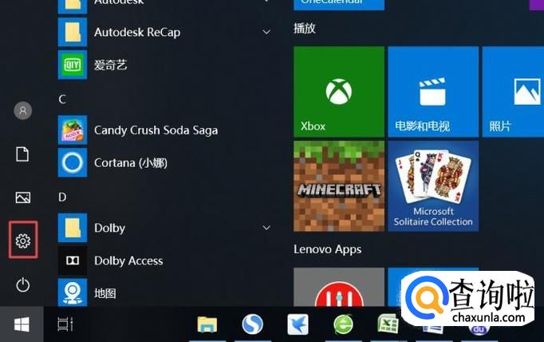The width and height of the screenshot is (544, 342).
Task: Expand the Dolby folder chevron
Action: coord(266,228)
